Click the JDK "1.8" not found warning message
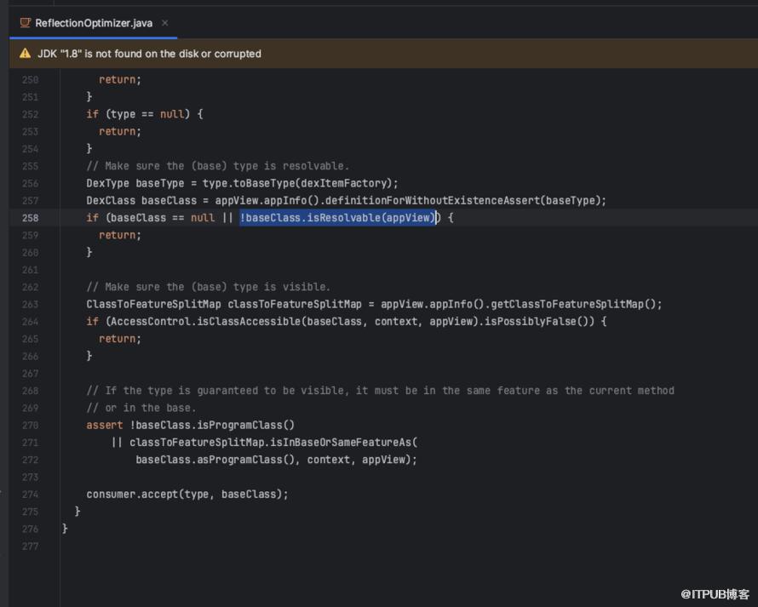This screenshot has width=758, height=607. pyautogui.click(x=149, y=54)
